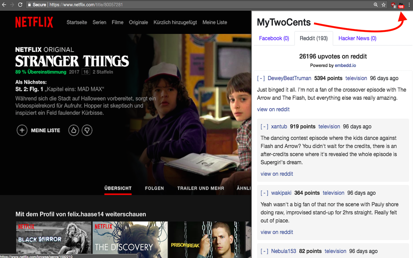This screenshot has height=258, width=413.
Task: Click the secure padlock icon
Action: (x=29, y=5)
